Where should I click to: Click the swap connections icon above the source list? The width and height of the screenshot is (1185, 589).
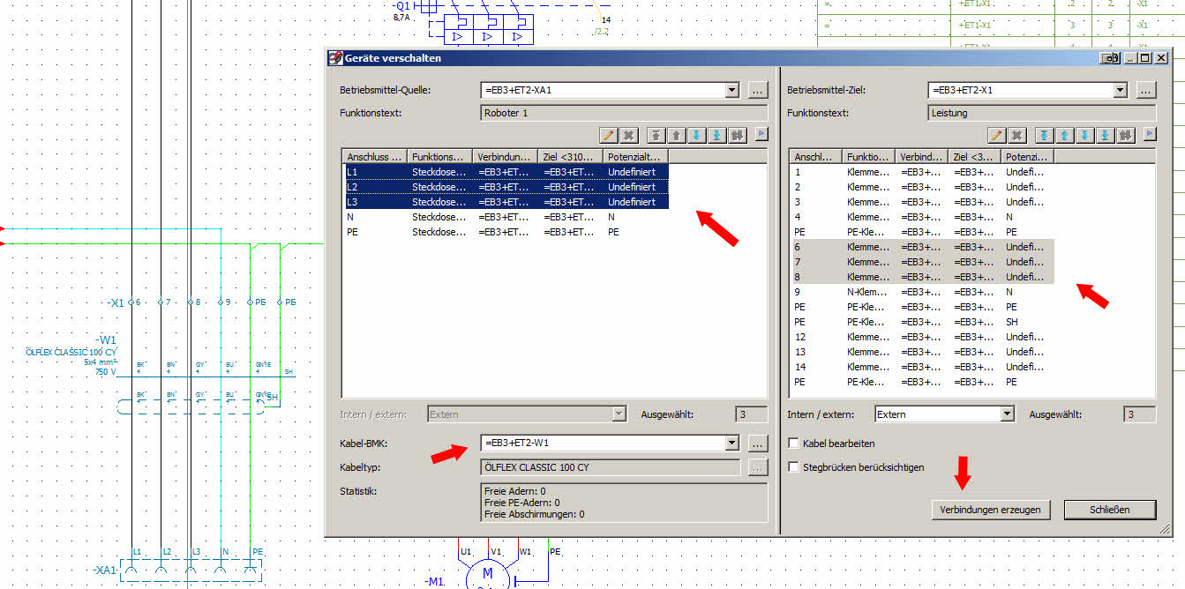738,135
